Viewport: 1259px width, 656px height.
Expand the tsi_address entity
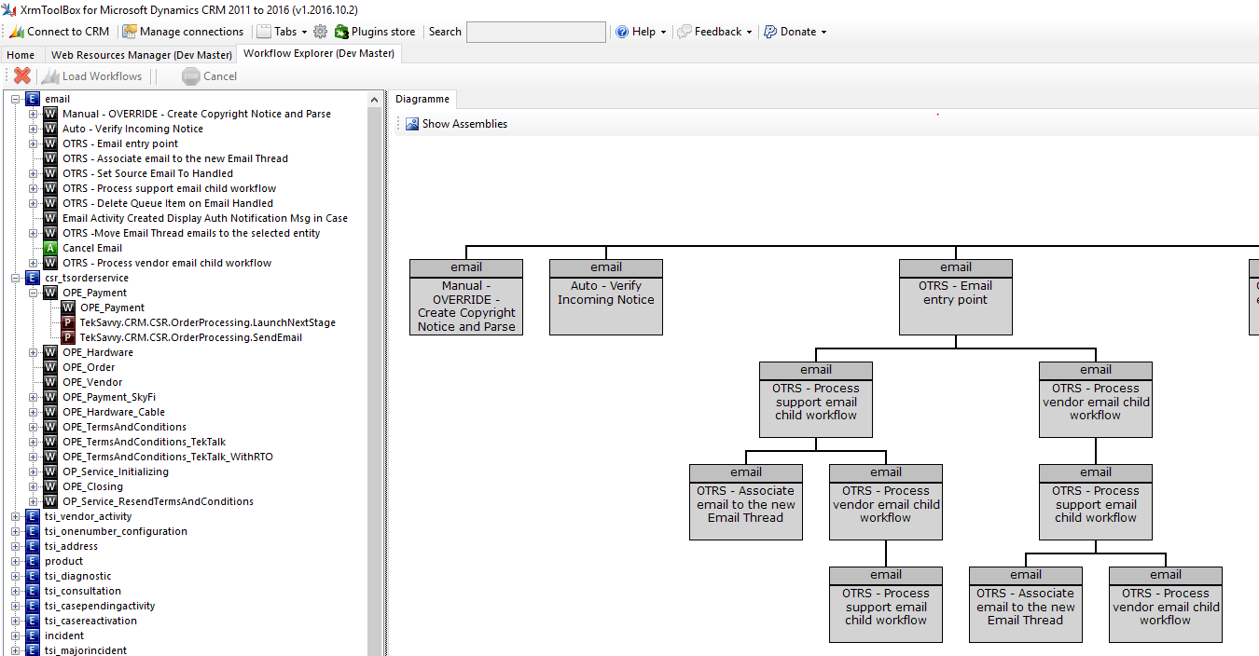pos(15,546)
